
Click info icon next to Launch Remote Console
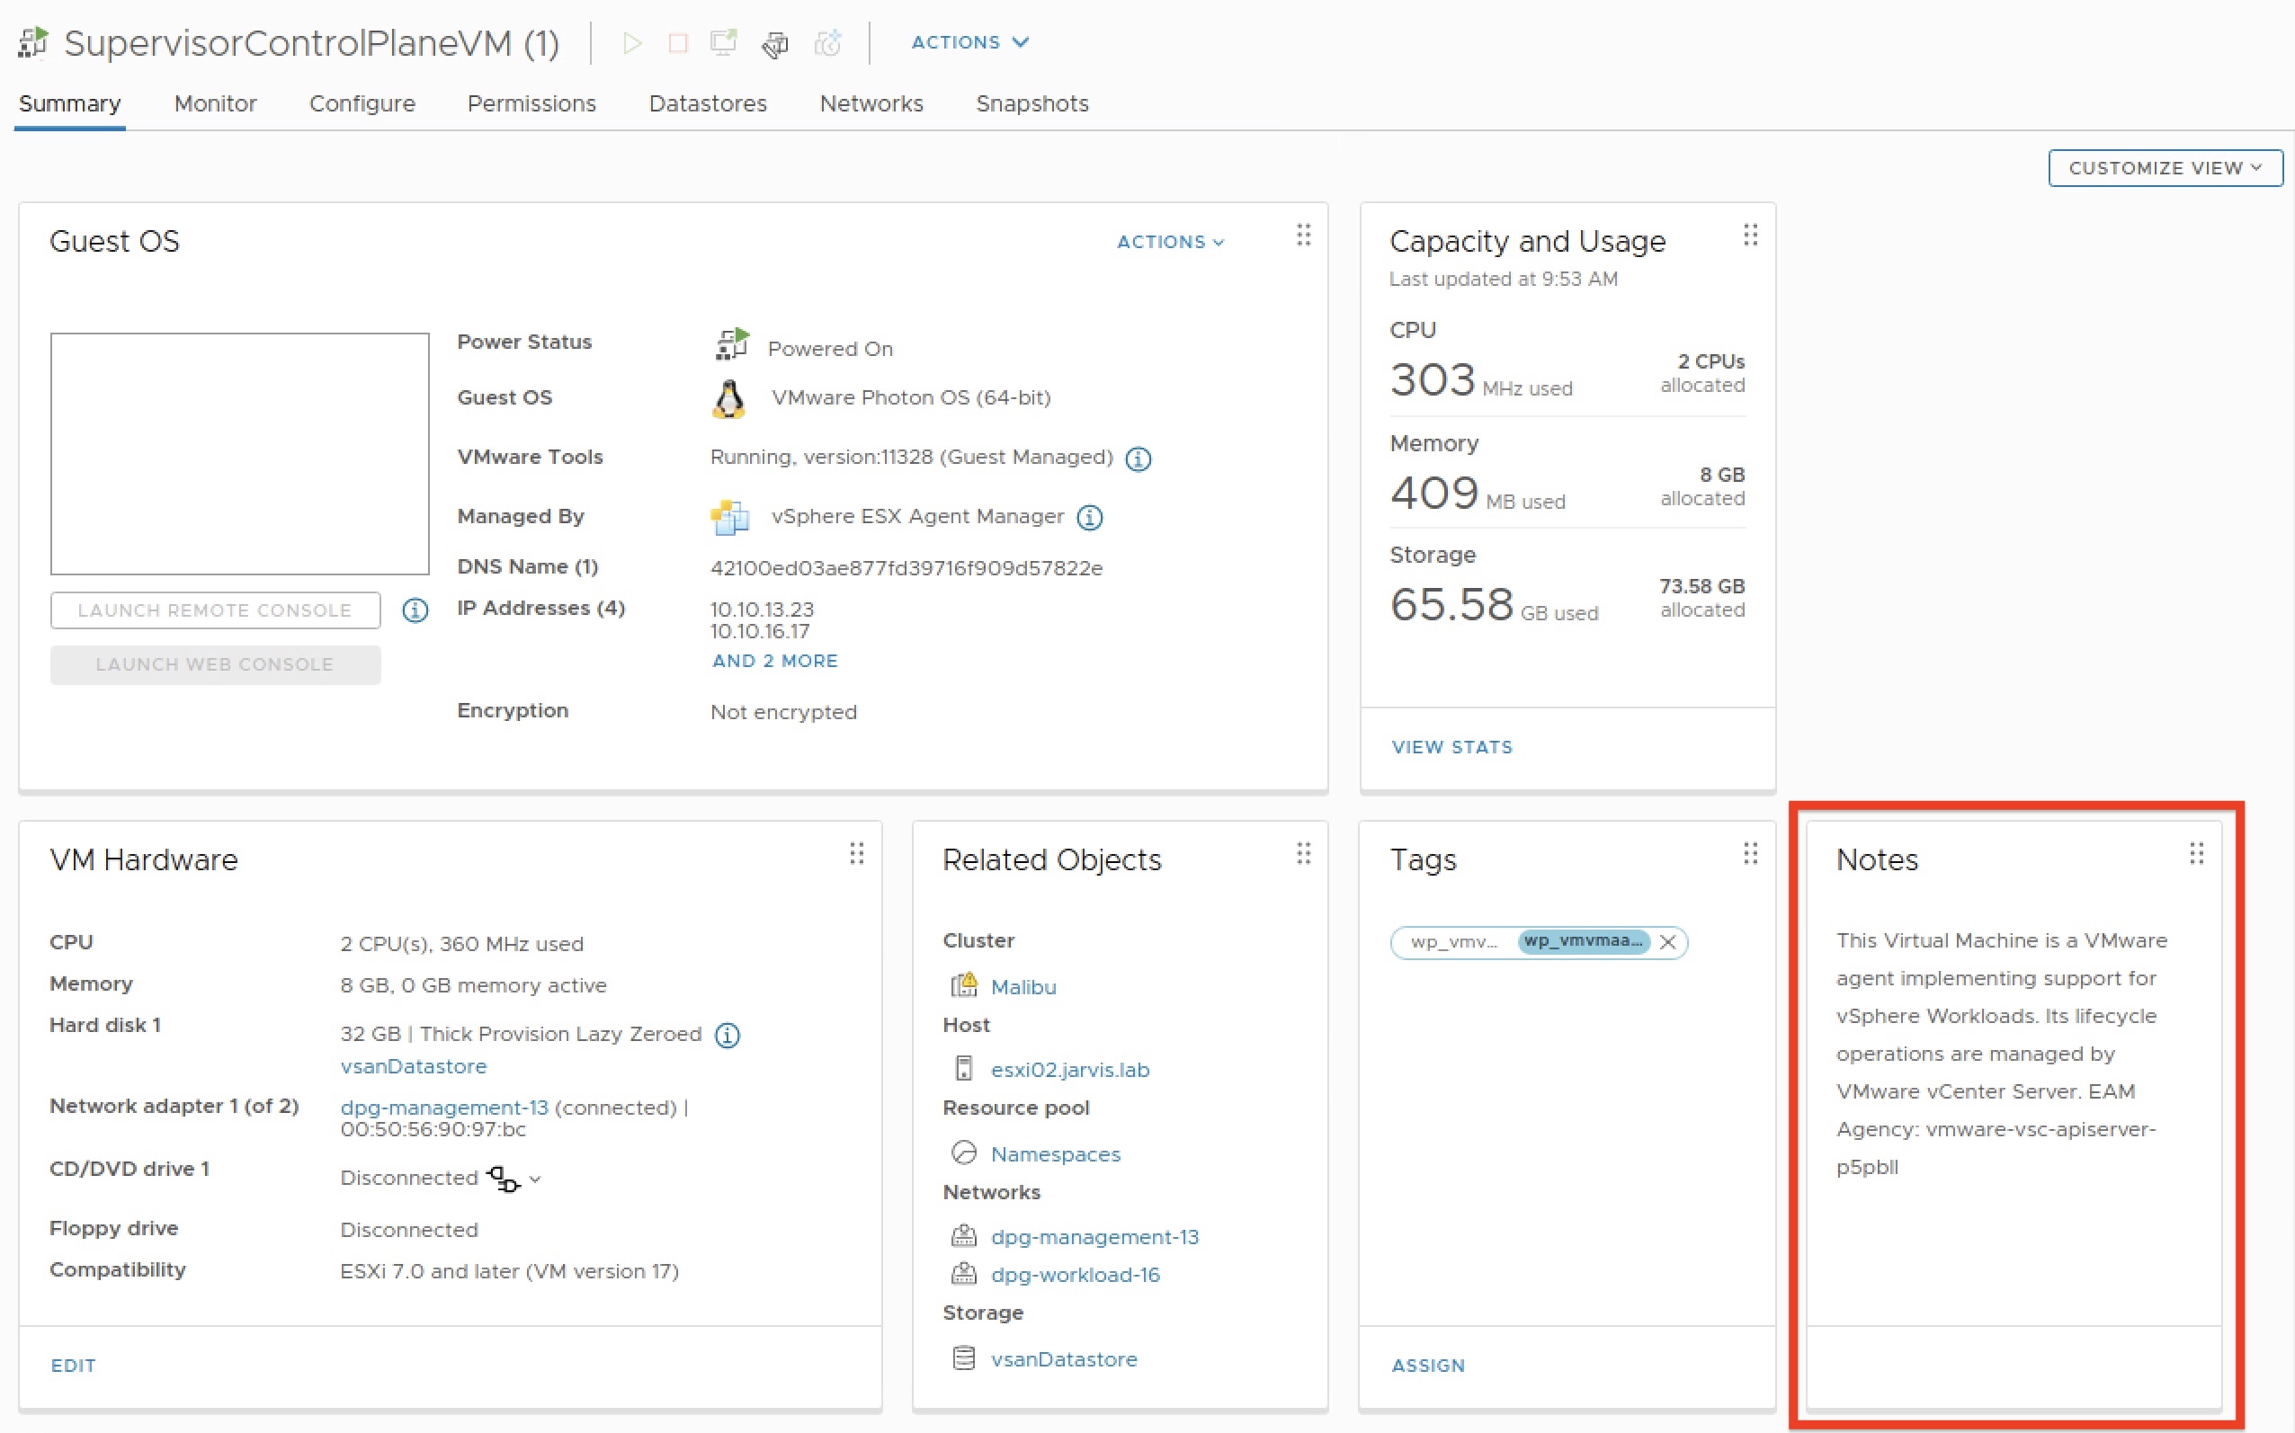tap(415, 610)
